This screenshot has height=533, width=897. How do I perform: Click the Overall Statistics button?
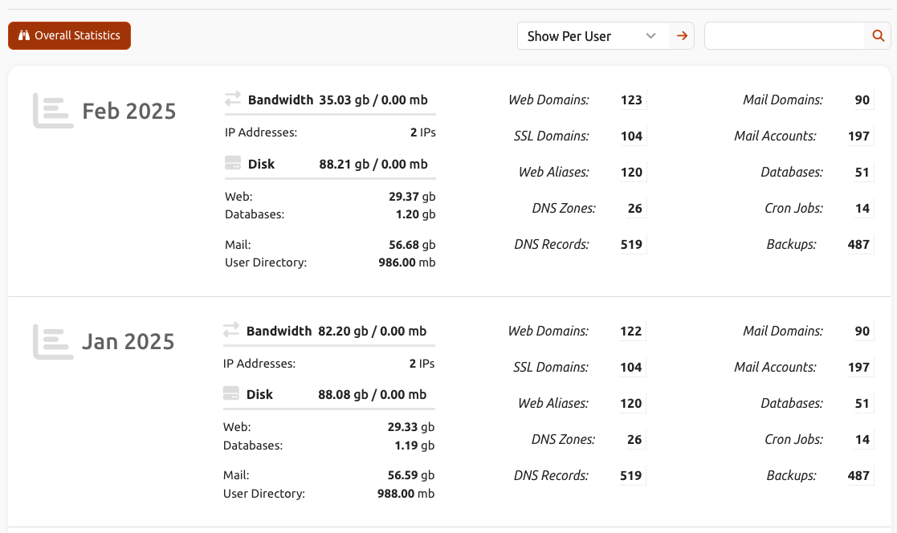[69, 35]
